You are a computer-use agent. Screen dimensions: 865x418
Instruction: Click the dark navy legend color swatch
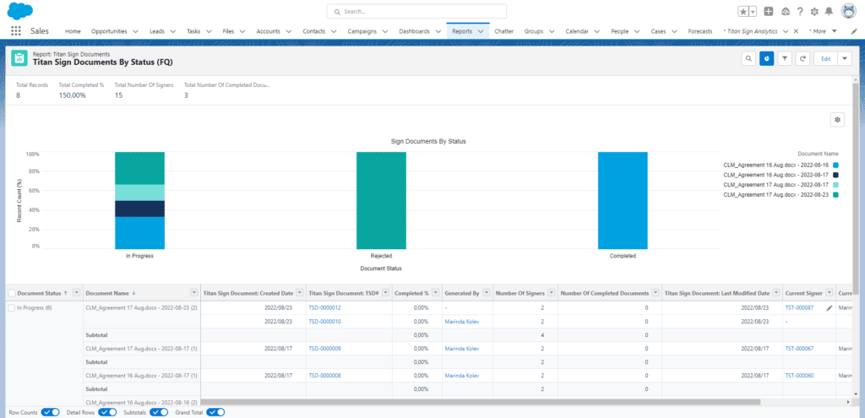point(835,175)
